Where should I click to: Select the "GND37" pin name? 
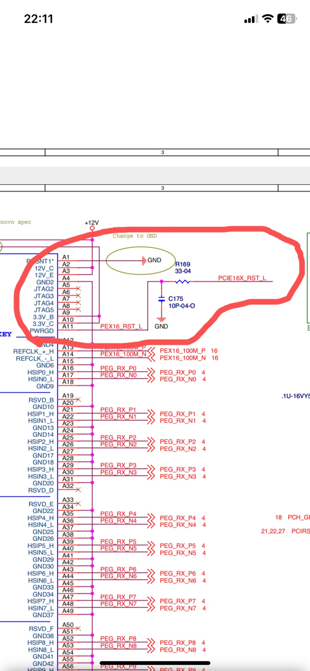click(43, 615)
